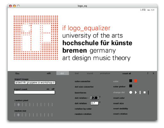
Task: Switch to the text tab
Action: (x=77, y=73)
